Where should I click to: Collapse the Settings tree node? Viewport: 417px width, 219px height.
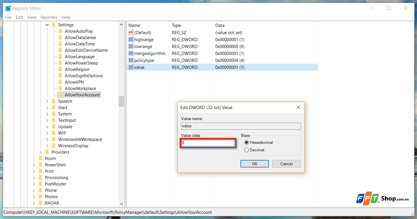[47, 25]
